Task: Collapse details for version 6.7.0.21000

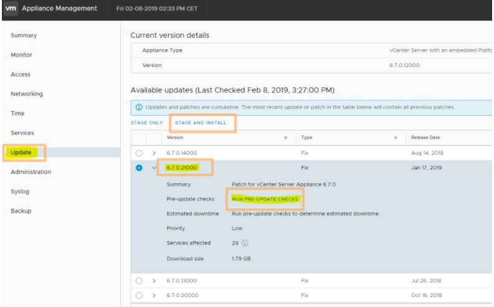Action: pos(154,168)
